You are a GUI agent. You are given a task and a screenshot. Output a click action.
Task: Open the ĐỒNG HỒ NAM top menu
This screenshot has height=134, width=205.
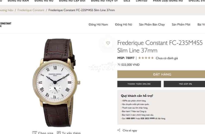coord(18,1)
